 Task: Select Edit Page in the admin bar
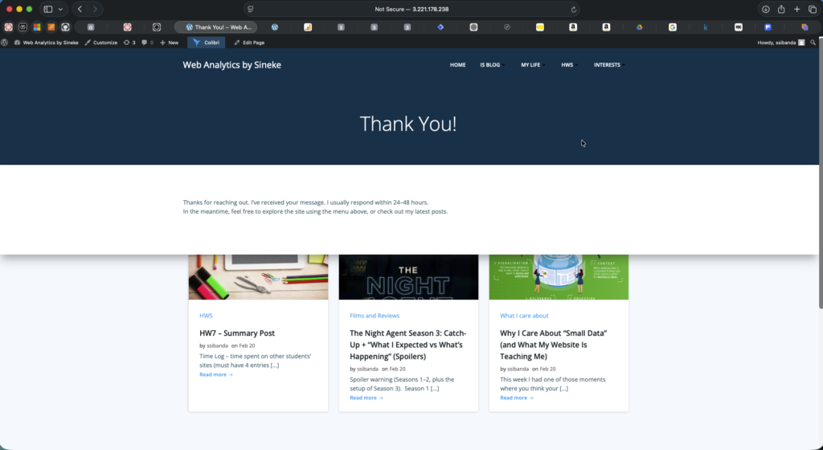coord(249,43)
